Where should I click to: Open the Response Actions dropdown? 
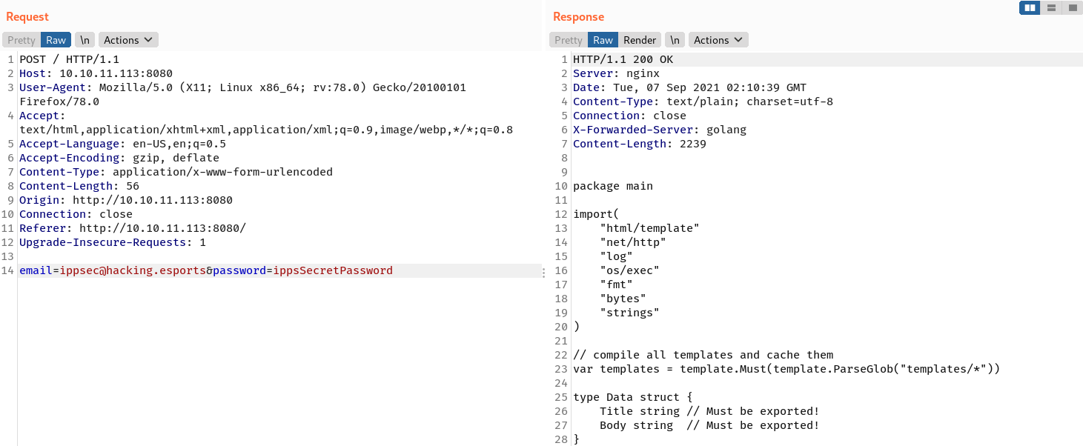coord(718,40)
